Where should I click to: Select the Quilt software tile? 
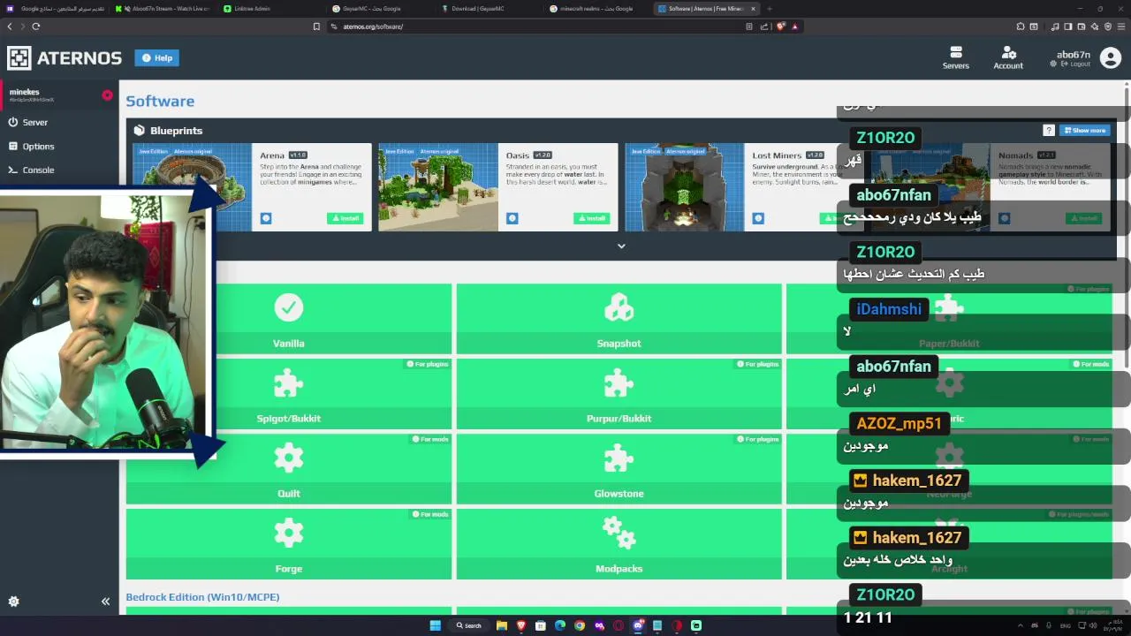289,468
